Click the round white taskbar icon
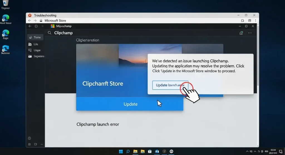The width and height of the screenshot is (285, 155). pos(171,151)
